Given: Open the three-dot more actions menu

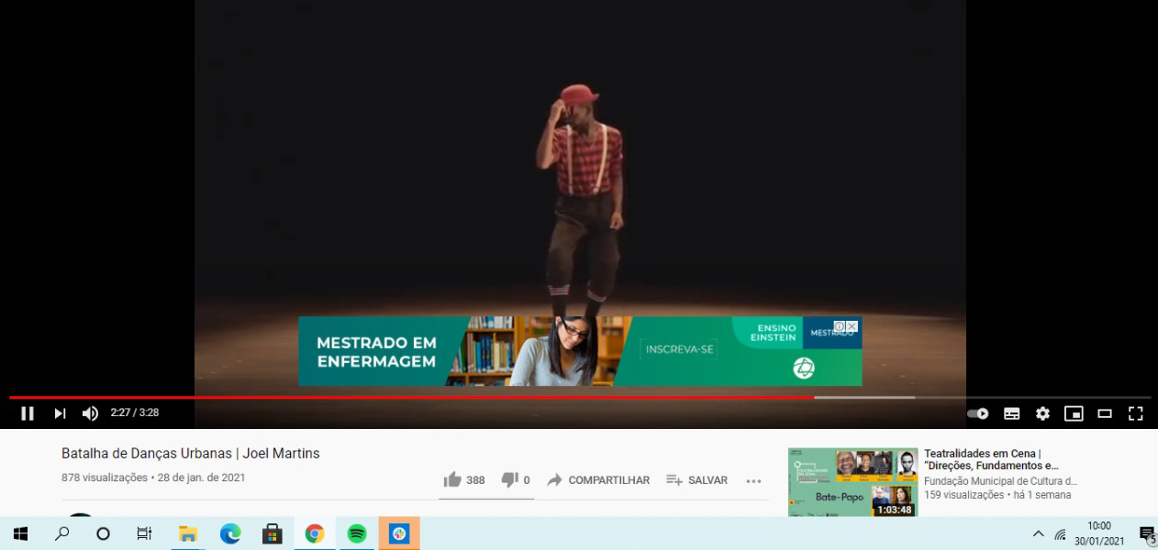Looking at the screenshot, I should [x=753, y=479].
